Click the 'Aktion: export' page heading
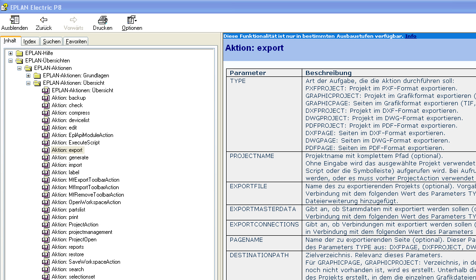 [x=255, y=48]
